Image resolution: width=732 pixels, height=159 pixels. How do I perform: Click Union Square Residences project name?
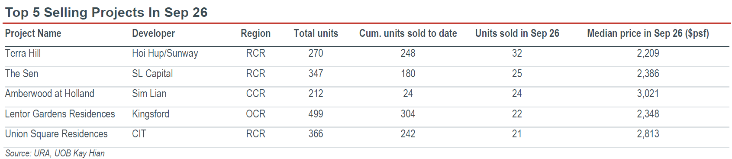tap(56, 134)
